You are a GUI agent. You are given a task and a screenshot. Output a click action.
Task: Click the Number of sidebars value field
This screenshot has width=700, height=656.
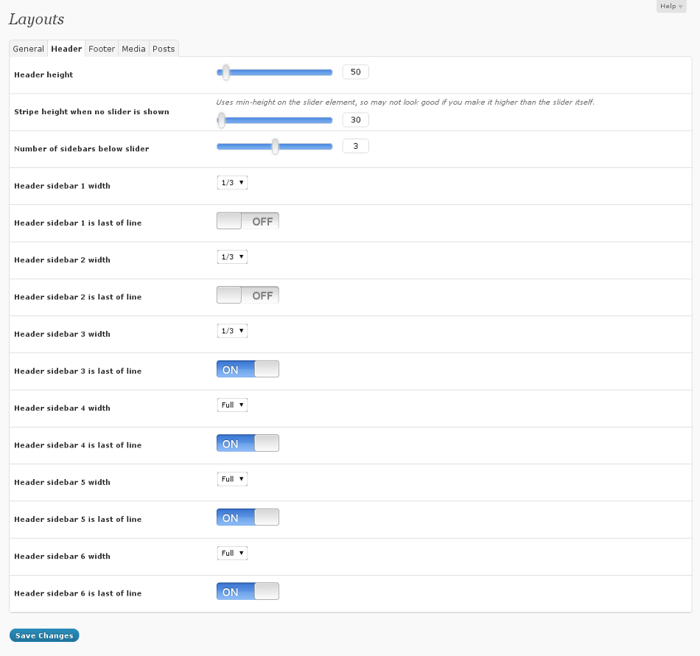(355, 147)
